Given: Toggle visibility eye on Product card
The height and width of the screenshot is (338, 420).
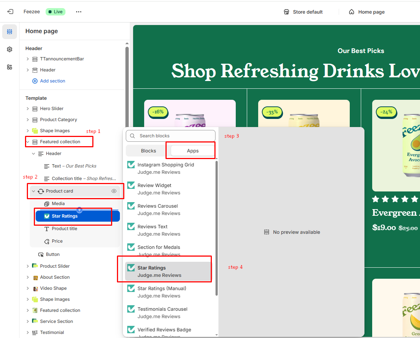Looking at the screenshot, I should click(114, 191).
